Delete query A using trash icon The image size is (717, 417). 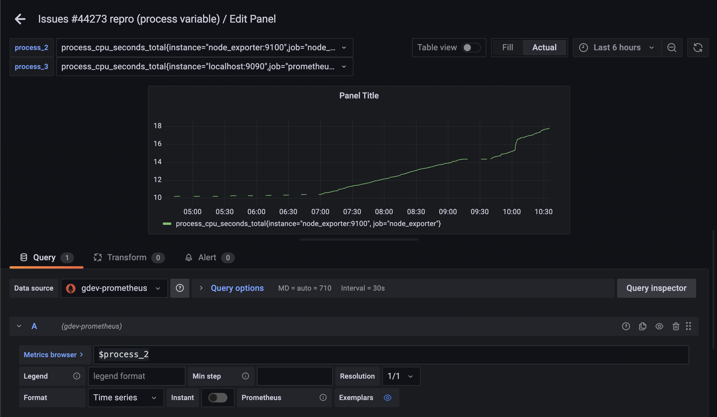[676, 326]
